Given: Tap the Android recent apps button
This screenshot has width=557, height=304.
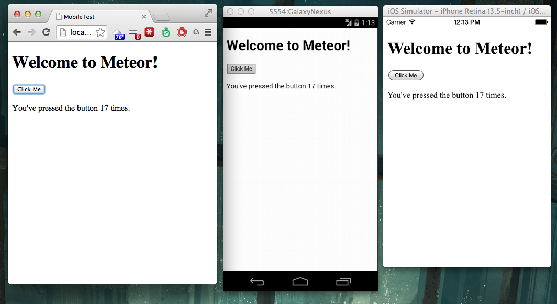Looking at the screenshot, I should point(343,282).
